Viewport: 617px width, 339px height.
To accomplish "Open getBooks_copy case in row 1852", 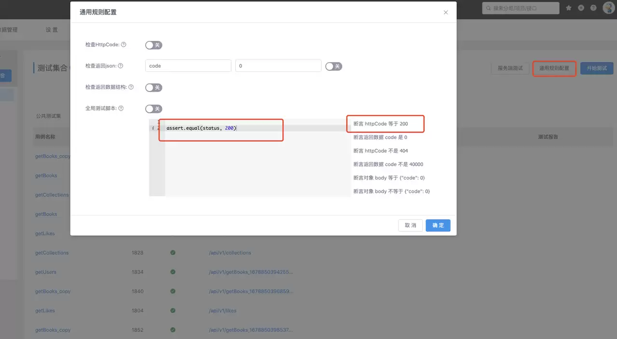I will [x=53, y=330].
